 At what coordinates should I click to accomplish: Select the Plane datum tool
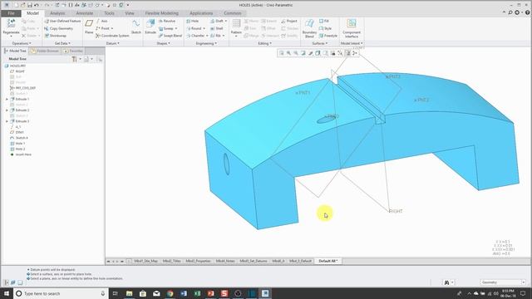click(89, 26)
